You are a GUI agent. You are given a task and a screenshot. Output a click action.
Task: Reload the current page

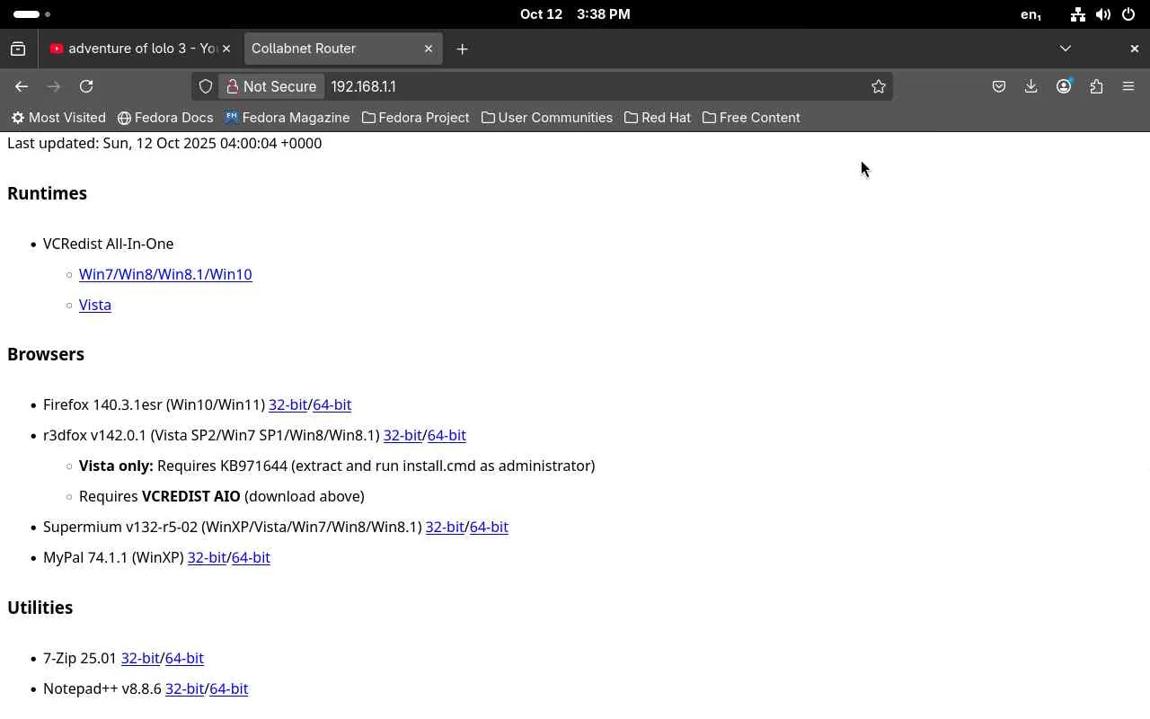[x=86, y=86]
